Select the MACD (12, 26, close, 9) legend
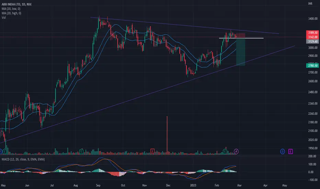Screen dimensions: 320x189 coord(23,159)
